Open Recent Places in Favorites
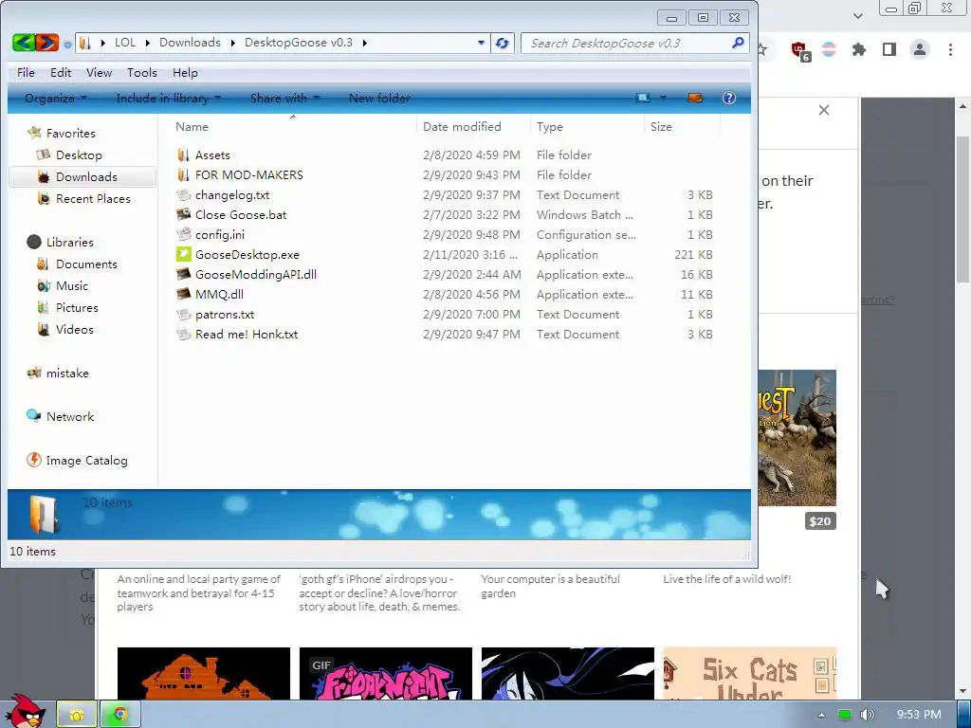971x728 pixels. click(x=93, y=199)
